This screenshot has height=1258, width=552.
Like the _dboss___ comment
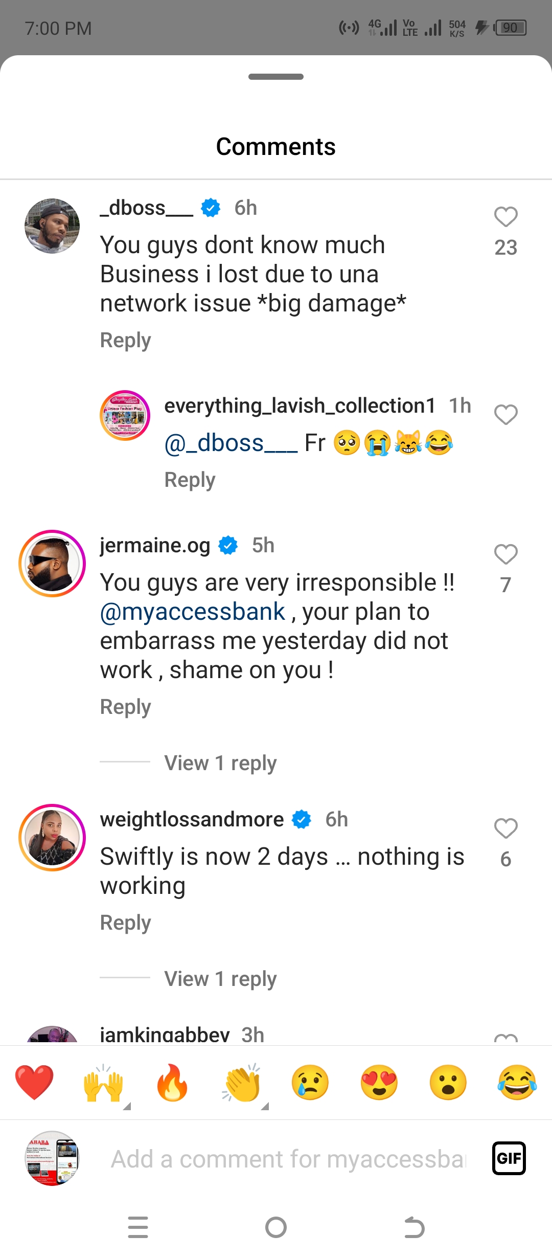point(506,217)
